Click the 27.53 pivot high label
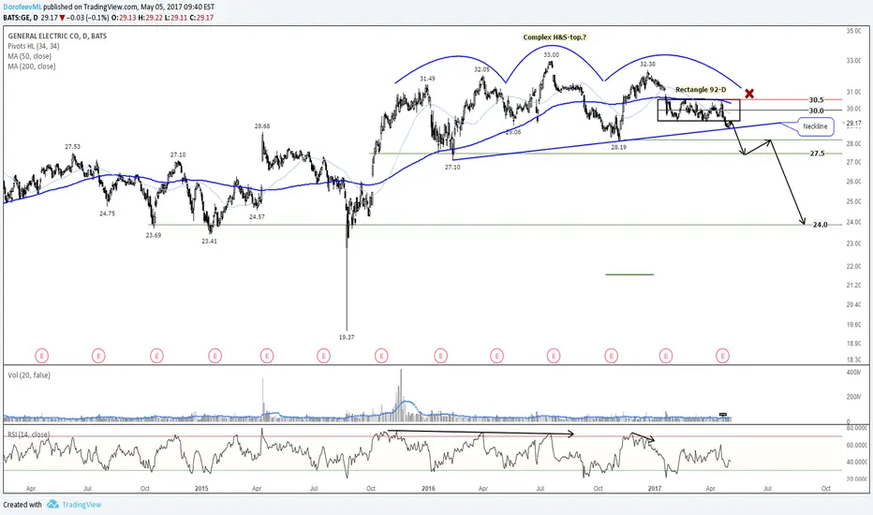Viewport: 873px width, 515px height. coord(72,146)
